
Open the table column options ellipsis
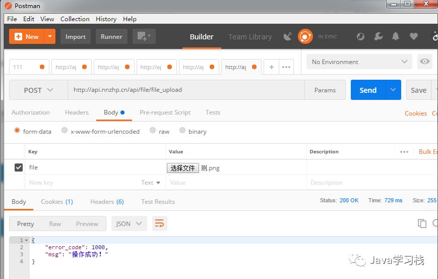click(x=404, y=152)
